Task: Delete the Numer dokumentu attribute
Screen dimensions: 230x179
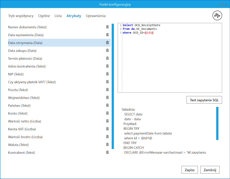Action: point(107,27)
